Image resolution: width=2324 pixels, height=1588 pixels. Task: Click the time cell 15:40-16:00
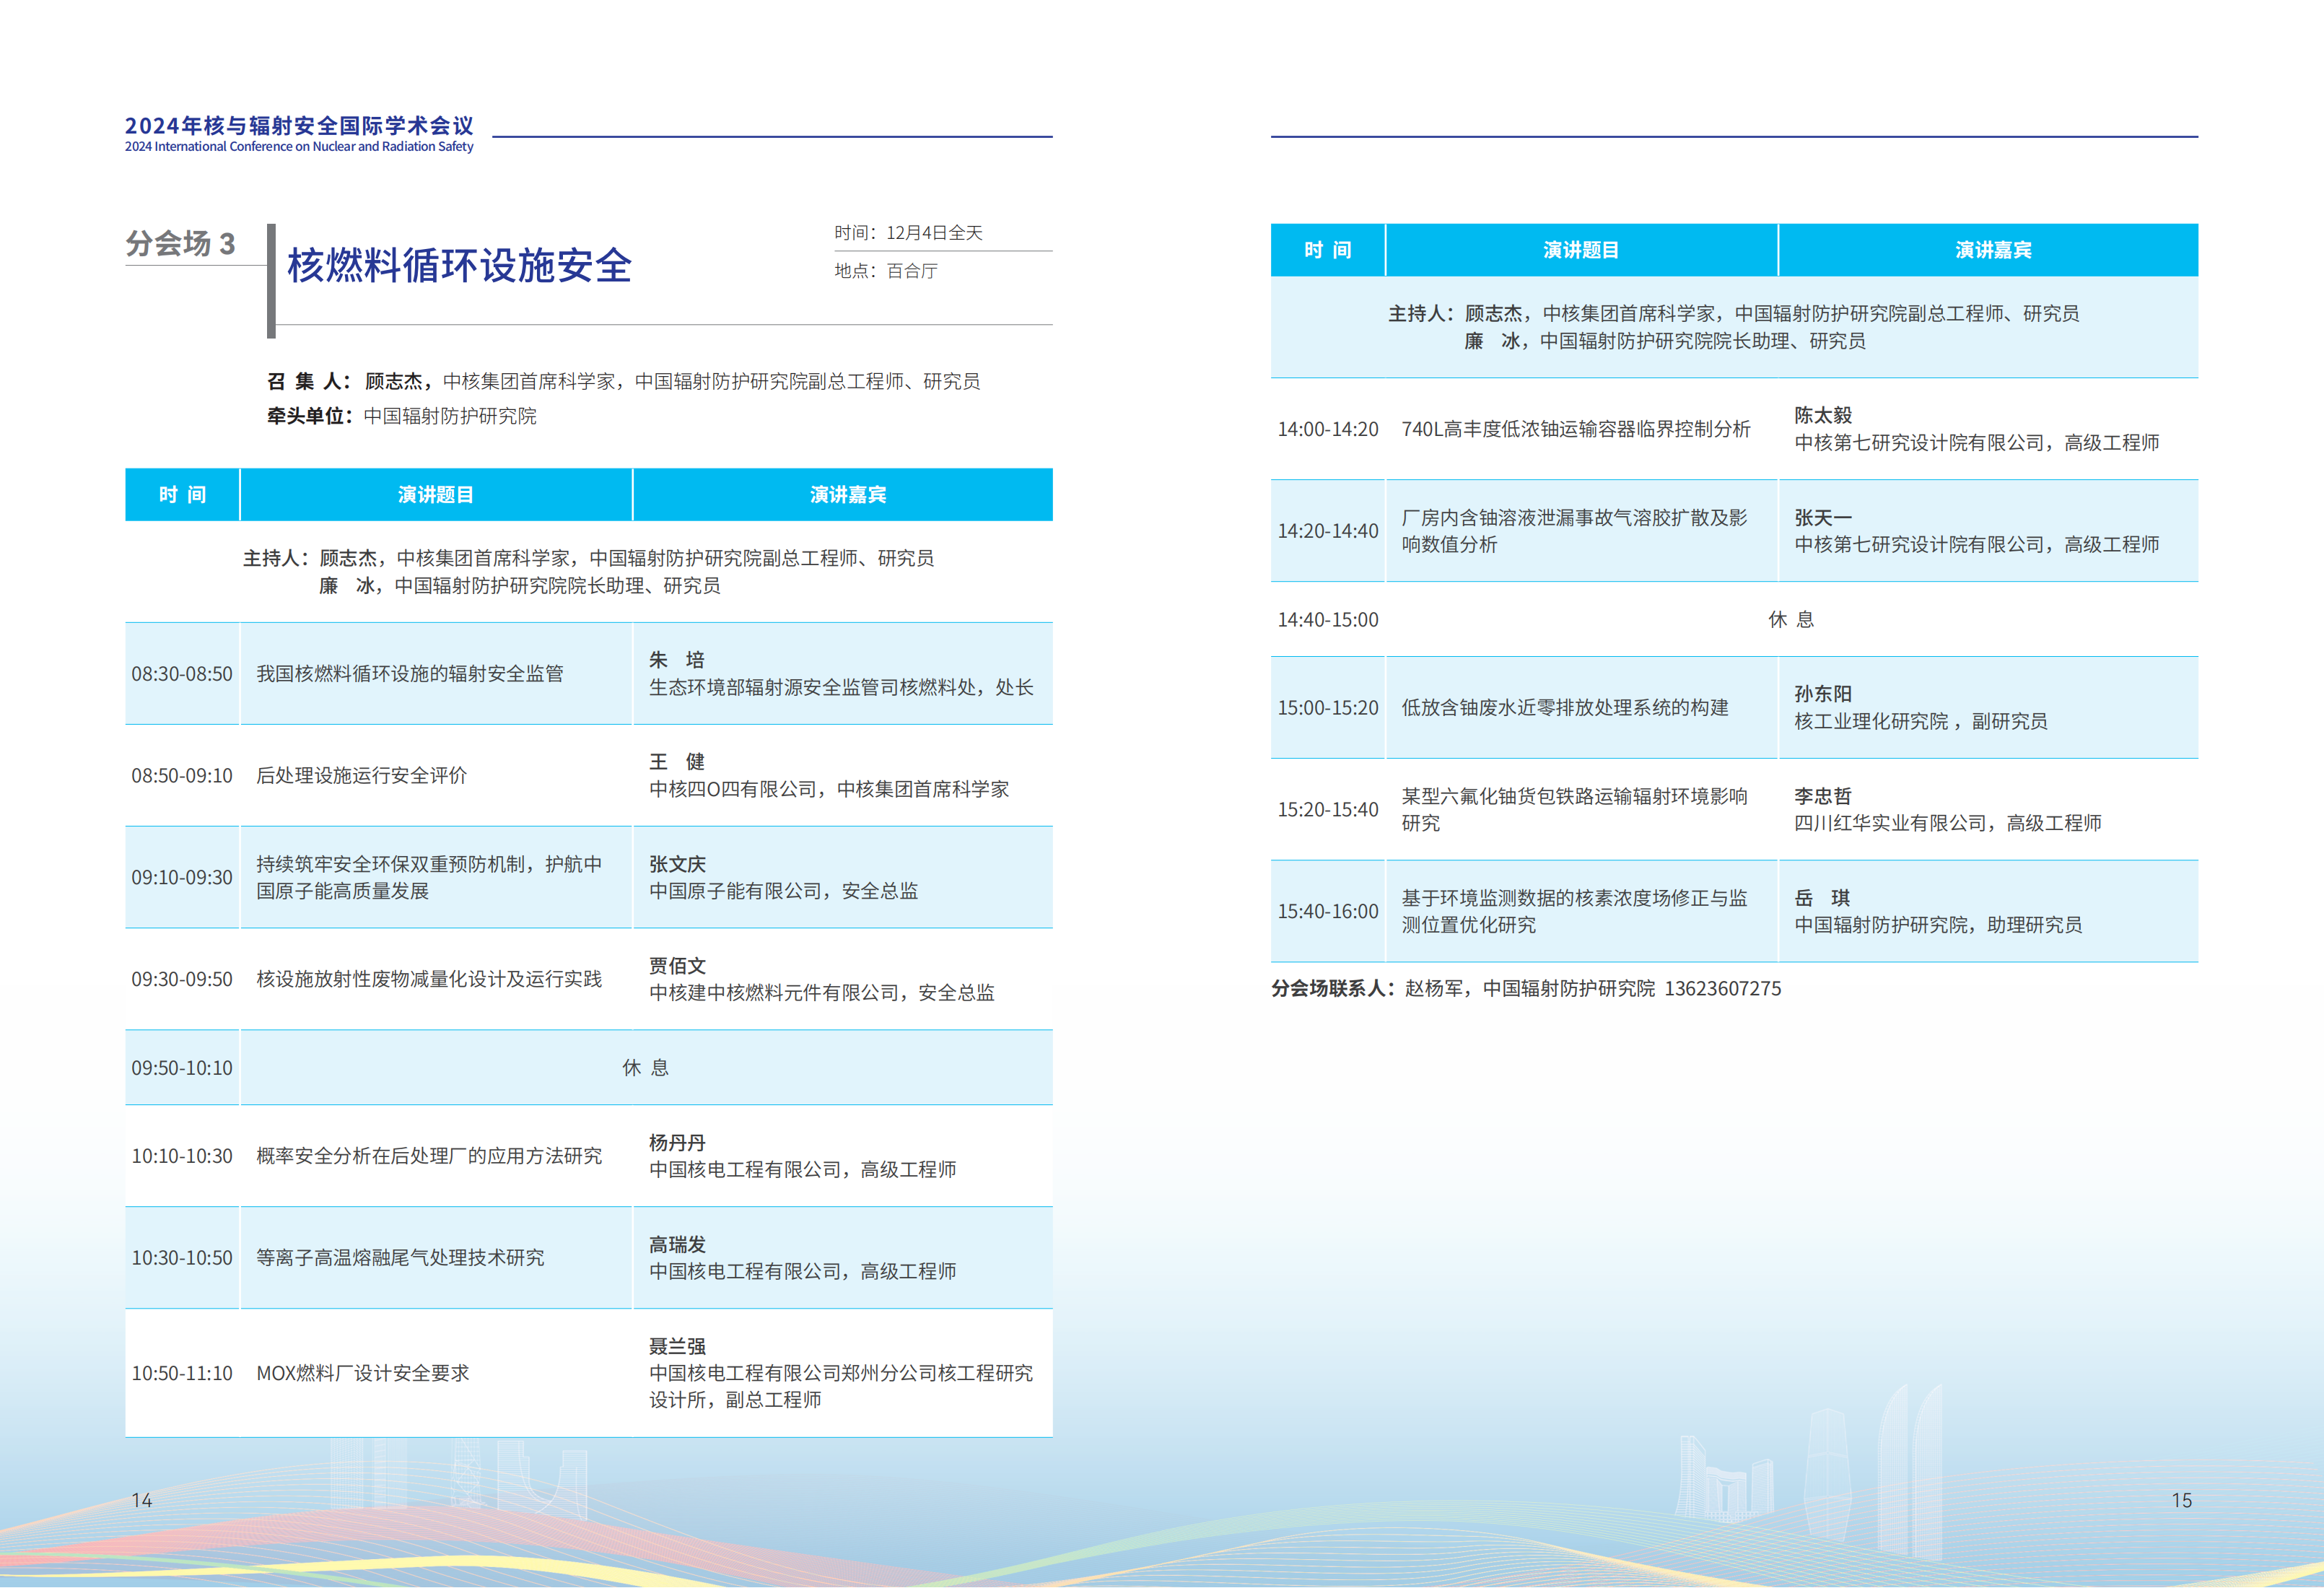click(1328, 912)
